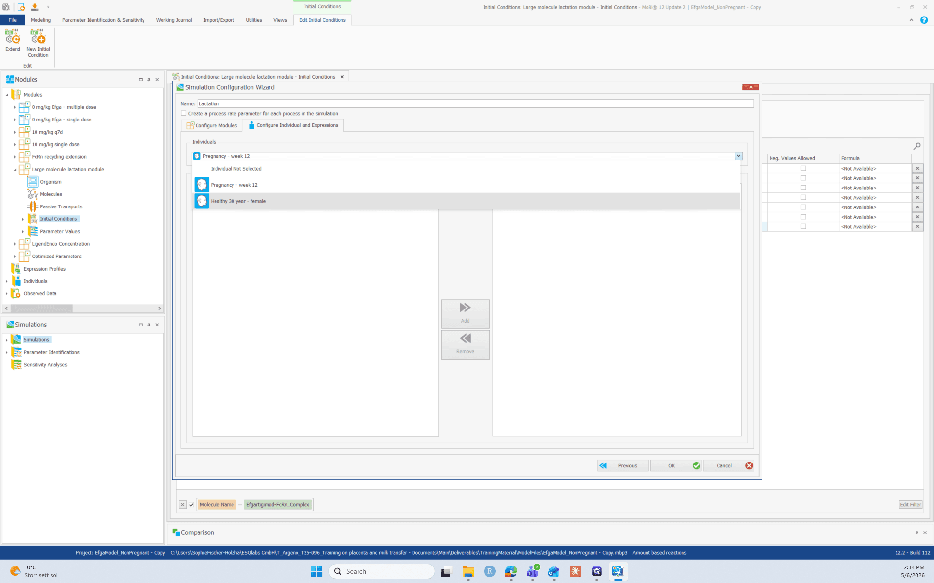This screenshot has height=583, width=934.
Task: Click the search magnifier in Initial Conditions grid
Action: (x=917, y=146)
